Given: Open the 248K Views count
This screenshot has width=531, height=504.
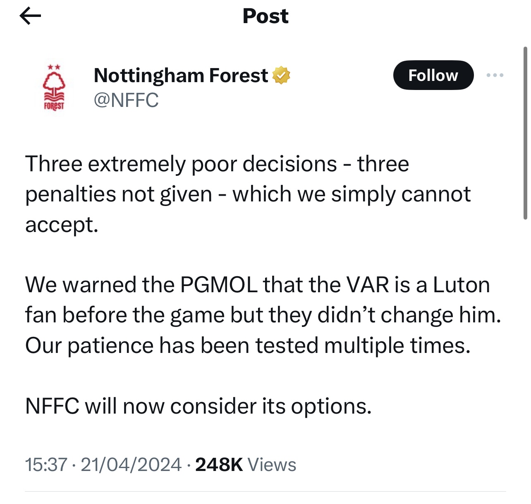Looking at the screenshot, I should (246, 465).
